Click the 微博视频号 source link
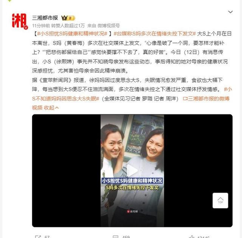Screen dimensions: 242x238 coord(109,26)
